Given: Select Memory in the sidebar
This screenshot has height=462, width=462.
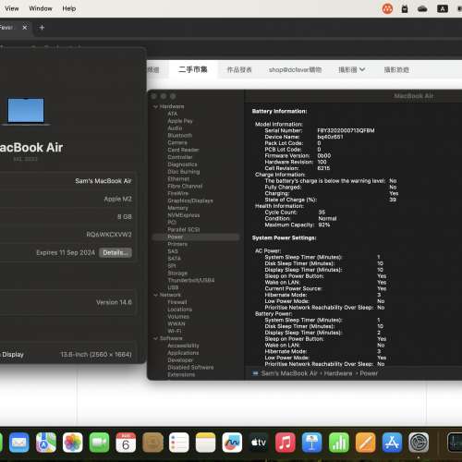Looking at the screenshot, I should [177, 208].
